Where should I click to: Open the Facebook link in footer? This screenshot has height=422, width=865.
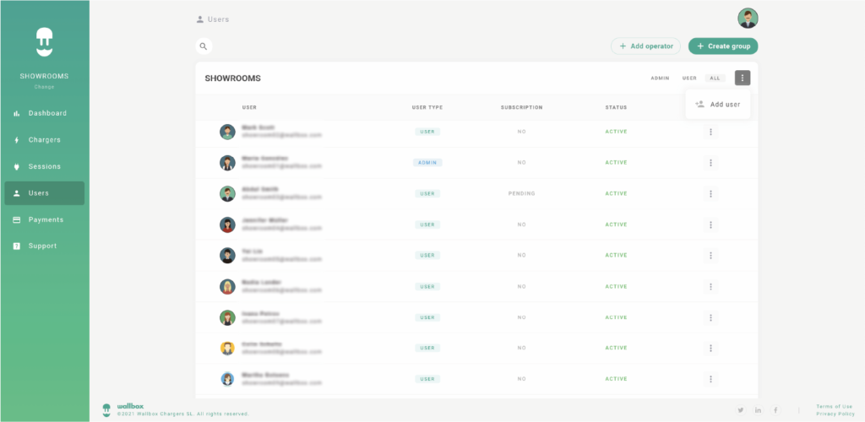pos(775,410)
